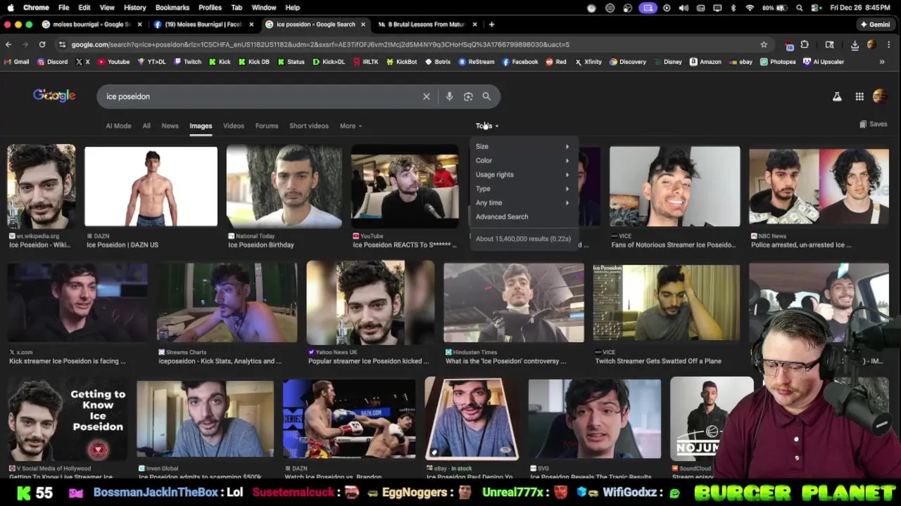Screen dimensions: 901x506
Task: Click the Google logo
Action: tap(54, 96)
